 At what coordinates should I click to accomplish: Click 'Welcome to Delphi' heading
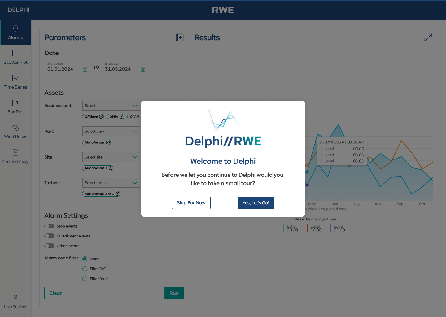pos(223,161)
